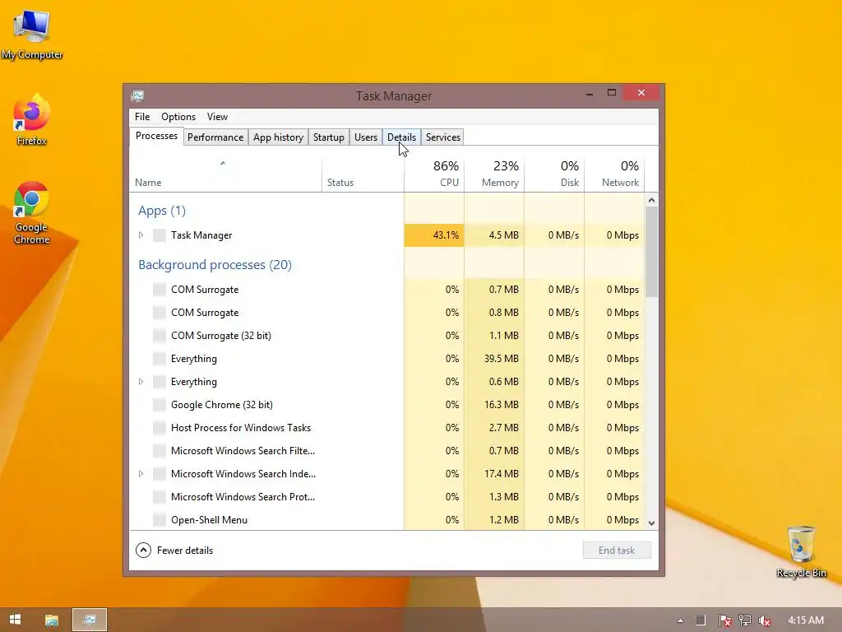Image resolution: width=842 pixels, height=632 pixels.
Task: Select COM Surrogate using 0.7 MB
Action: tap(386, 290)
